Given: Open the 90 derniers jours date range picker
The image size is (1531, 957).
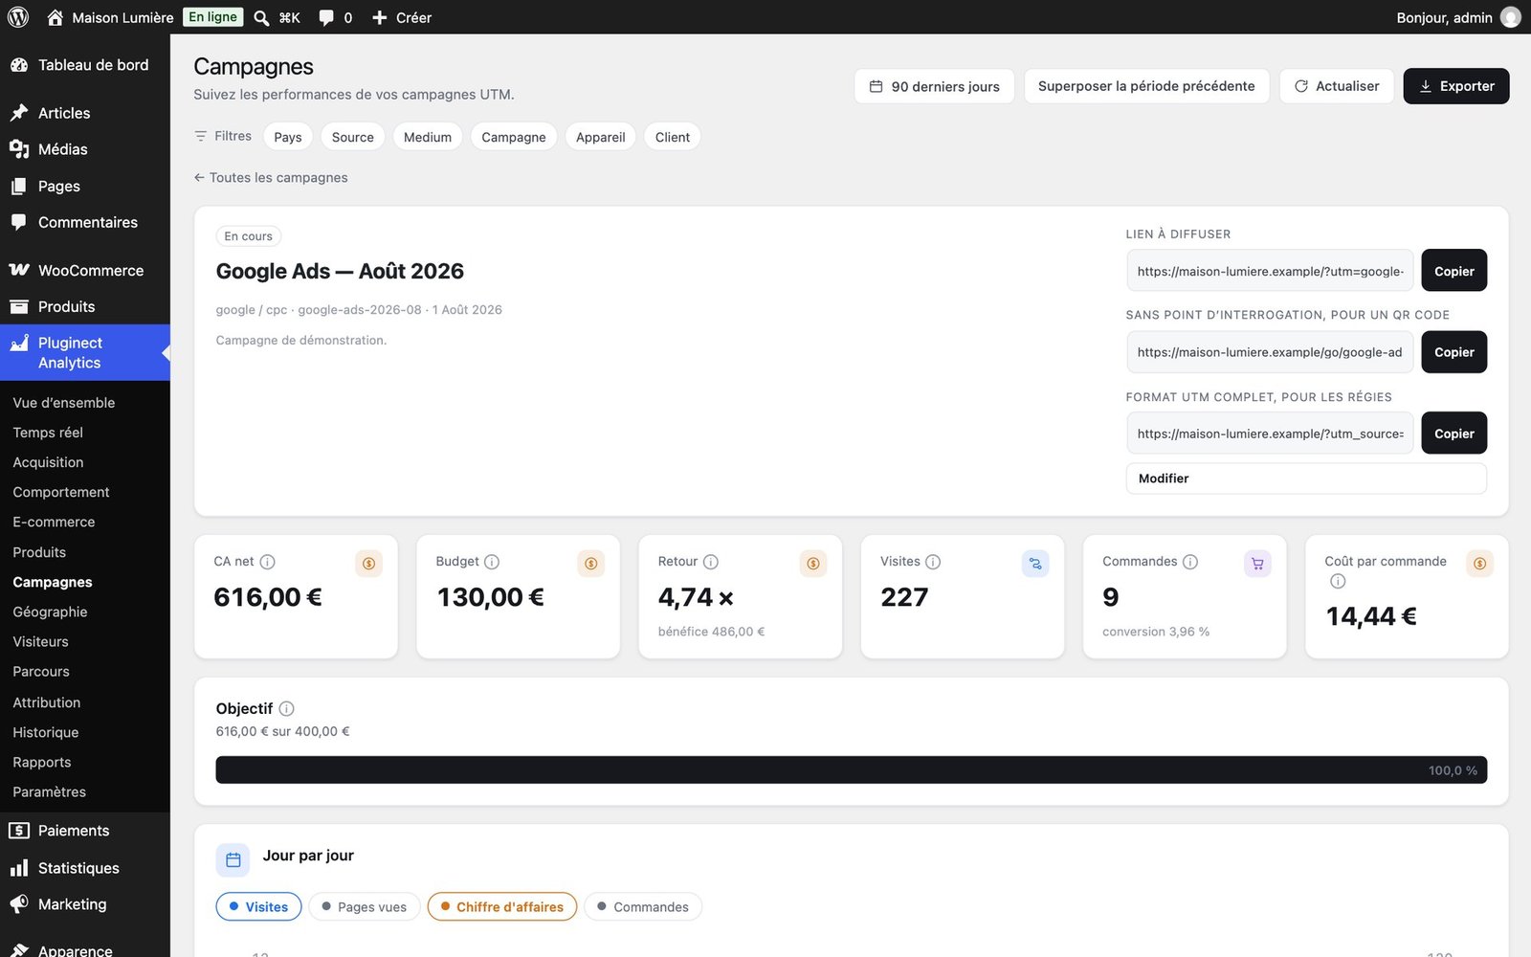Looking at the screenshot, I should click(x=934, y=86).
